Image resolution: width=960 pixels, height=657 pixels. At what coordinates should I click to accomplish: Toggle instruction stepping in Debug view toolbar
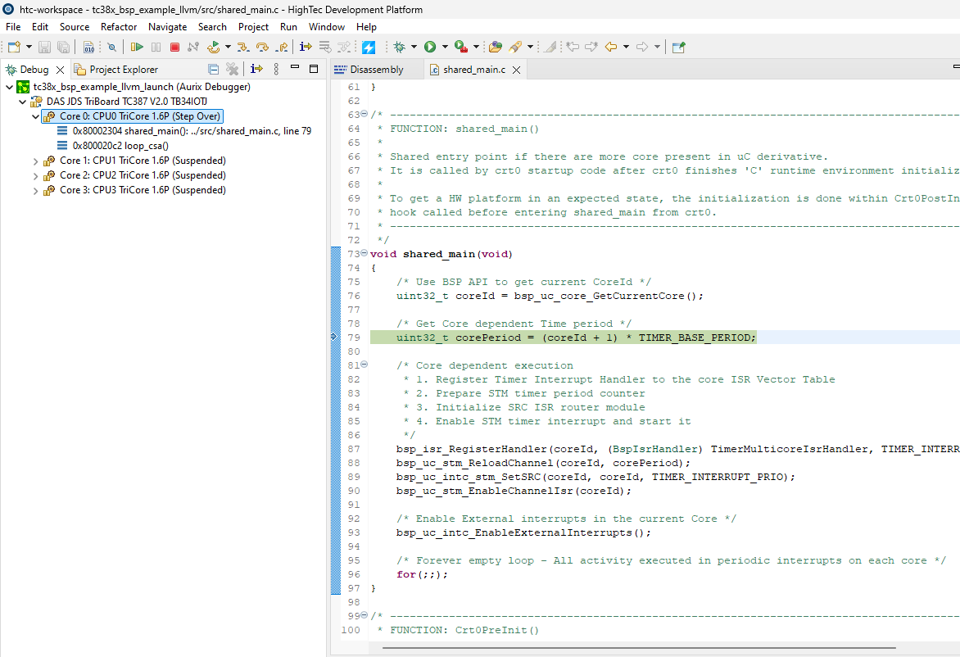(x=256, y=70)
